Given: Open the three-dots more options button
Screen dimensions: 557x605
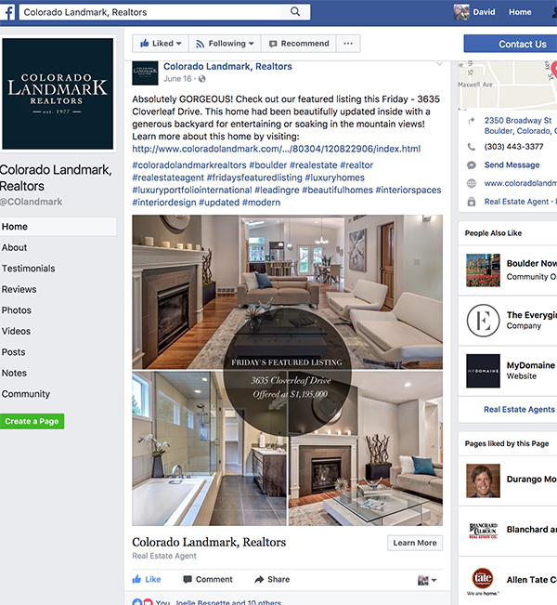Looking at the screenshot, I should [x=348, y=44].
